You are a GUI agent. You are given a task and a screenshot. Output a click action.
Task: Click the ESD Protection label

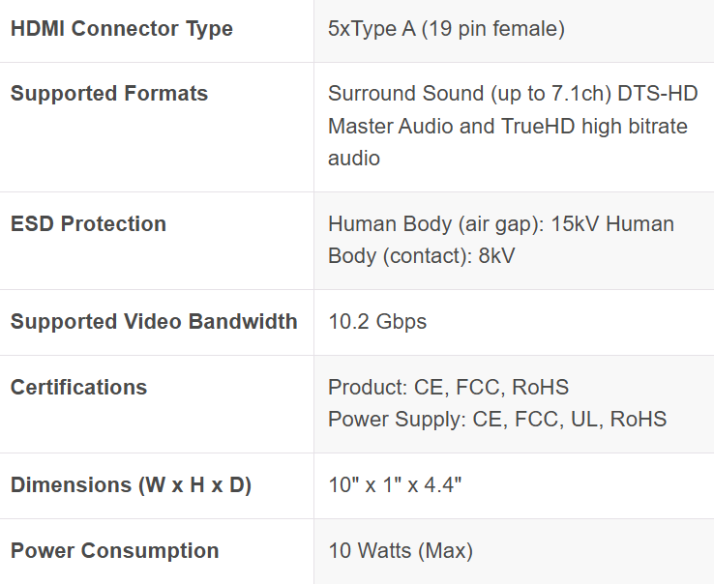point(88,224)
